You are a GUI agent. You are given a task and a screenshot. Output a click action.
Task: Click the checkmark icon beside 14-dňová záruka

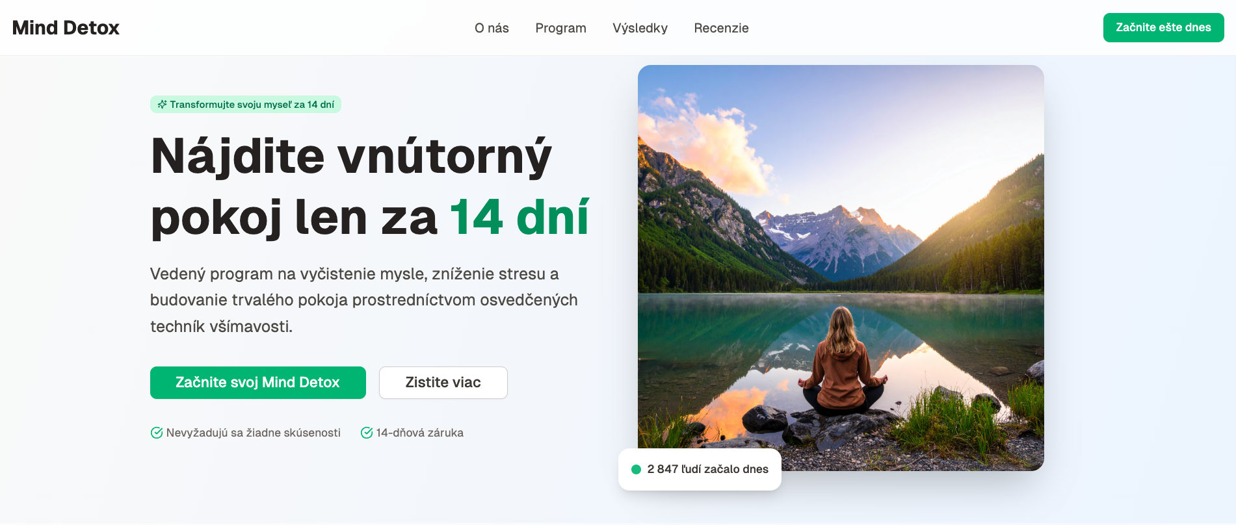(367, 433)
